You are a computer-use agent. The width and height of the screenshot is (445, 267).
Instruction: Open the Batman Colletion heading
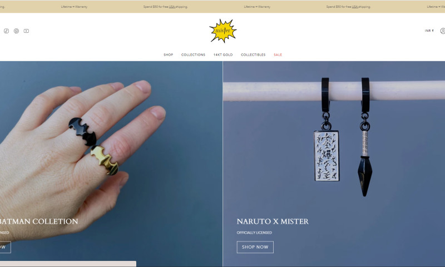[39, 221]
